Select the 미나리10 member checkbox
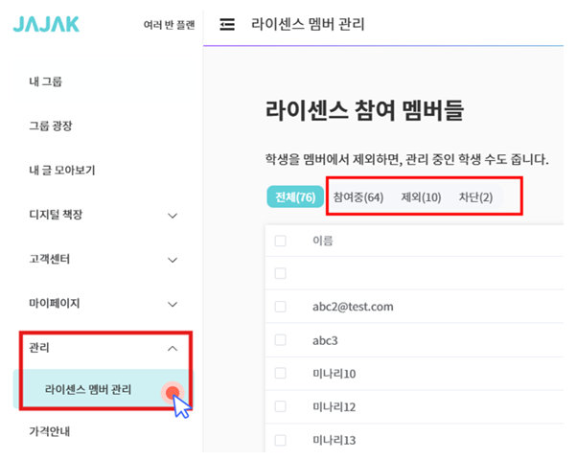The width and height of the screenshot is (577, 460). tap(281, 373)
